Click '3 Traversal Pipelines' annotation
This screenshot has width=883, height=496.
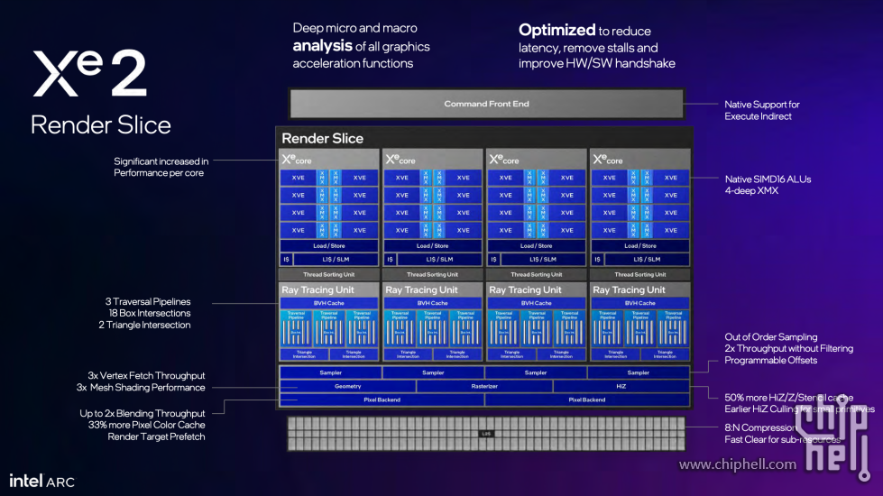[x=148, y=302]
